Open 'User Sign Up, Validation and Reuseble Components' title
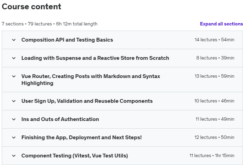The image size is (243, 165). tap(87, 101)
